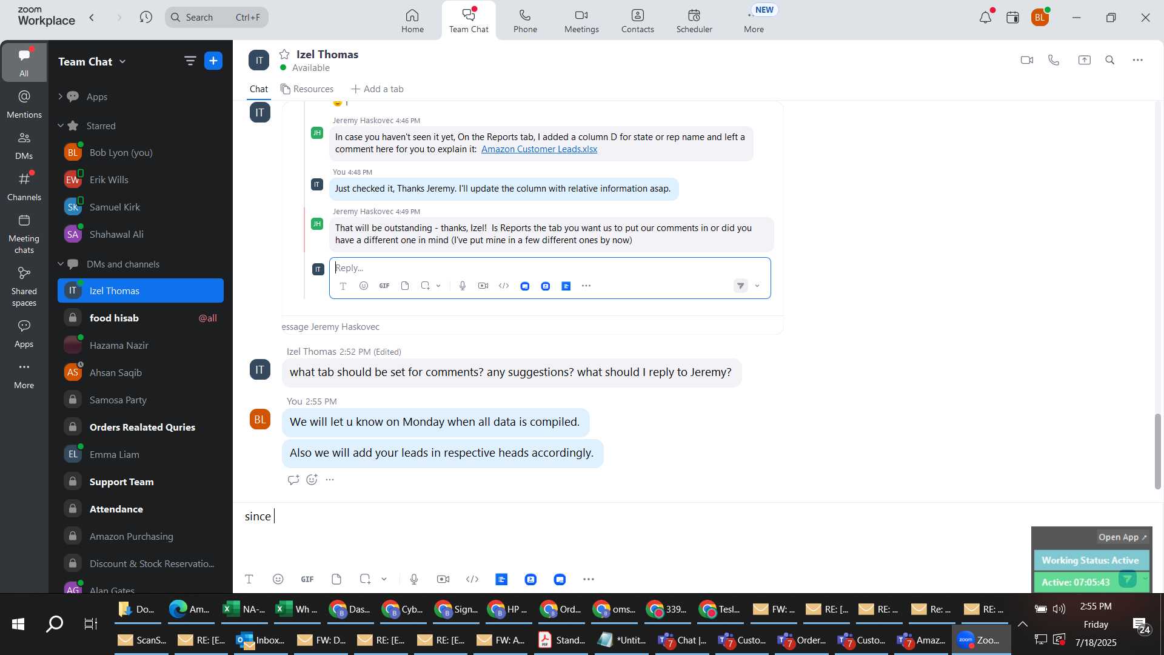Record video message in bottom composer
The width and height of the screenshot is (1164, 655).
pyautogui.click(x=443, y=579)
